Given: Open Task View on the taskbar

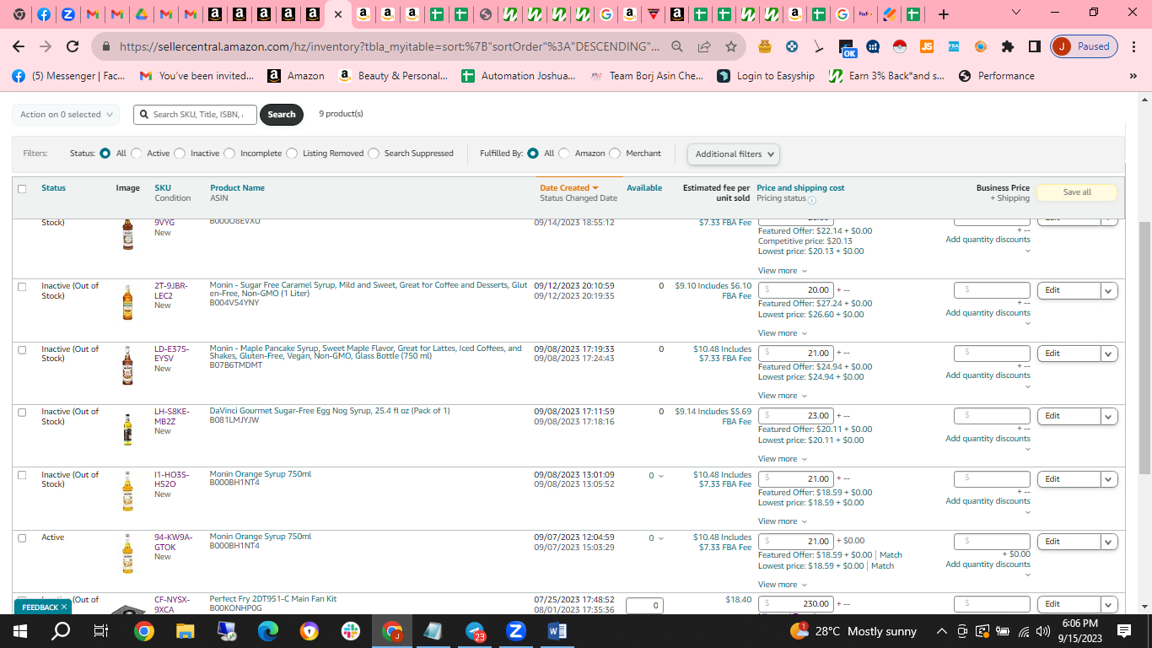Looking at the screenshot, I should tap(101, 630).
